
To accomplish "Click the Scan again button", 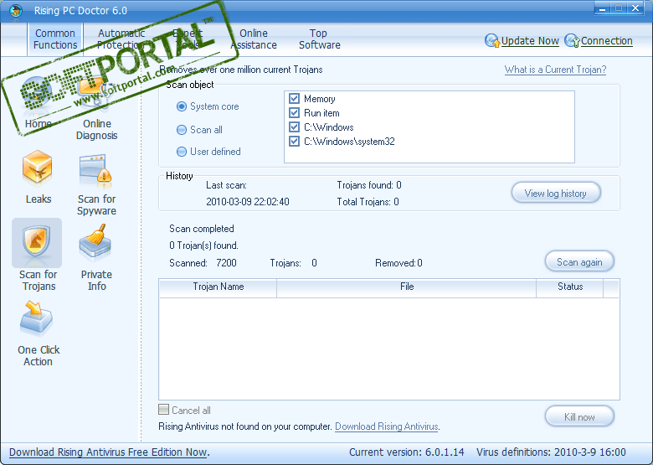I will coord(579,261).
